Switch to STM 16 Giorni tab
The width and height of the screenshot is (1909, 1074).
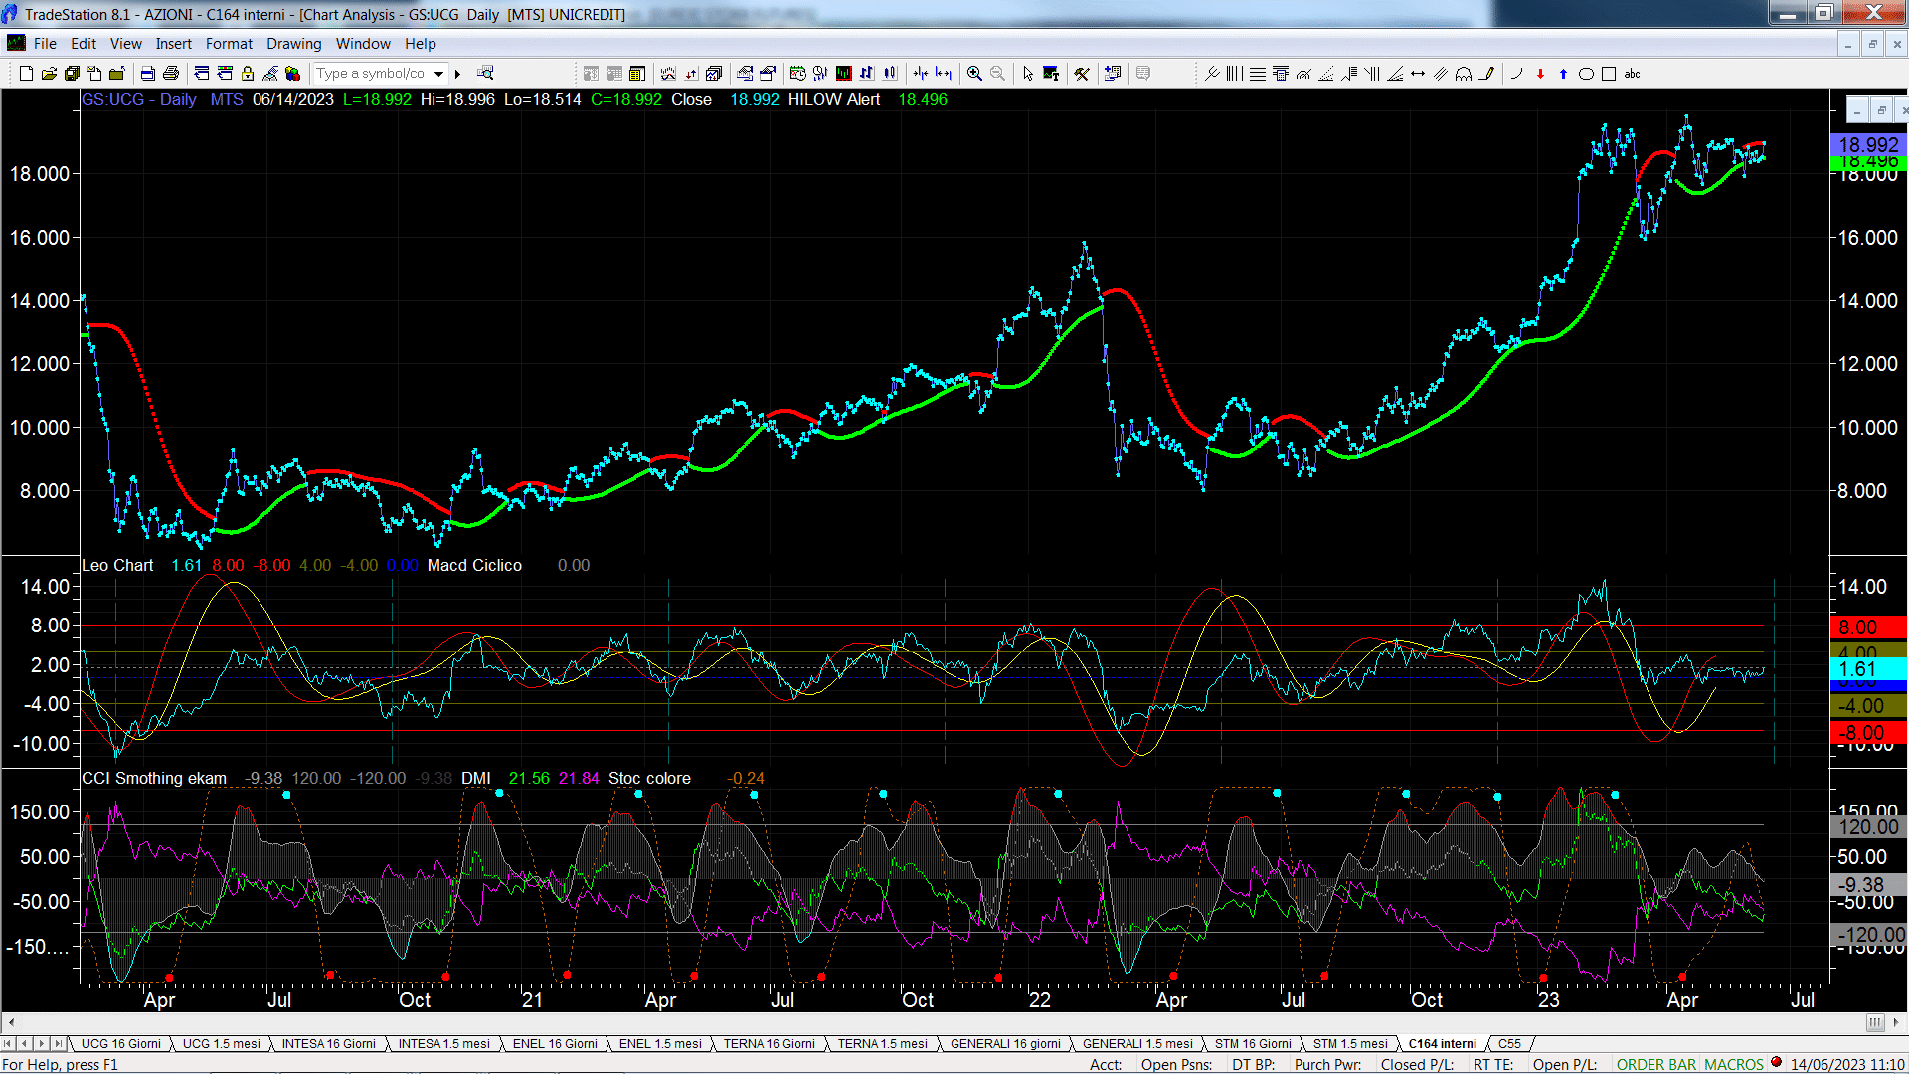[1253, 1044]
